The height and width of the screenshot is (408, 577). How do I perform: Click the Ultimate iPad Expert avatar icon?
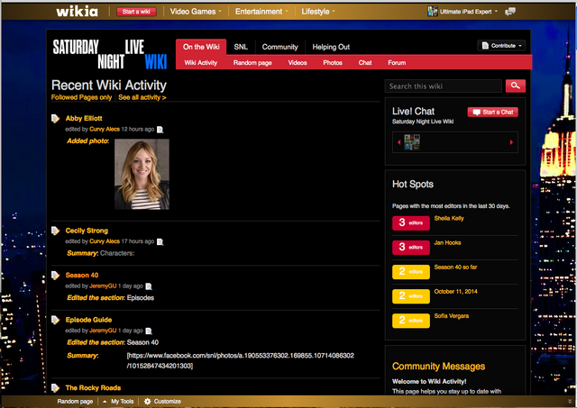[x=433, y=12]
